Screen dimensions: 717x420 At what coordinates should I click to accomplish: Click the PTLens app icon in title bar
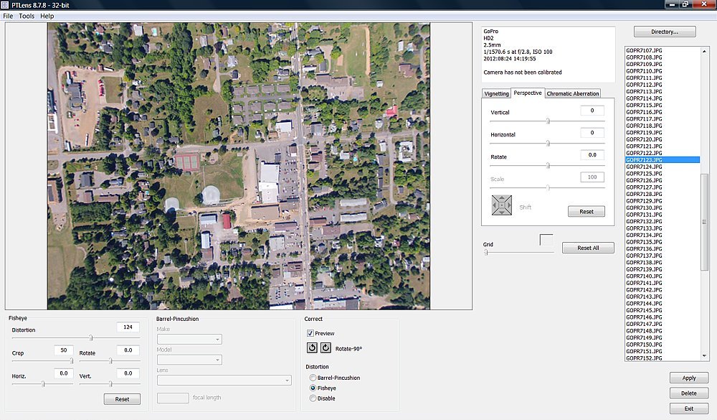(6, 4)
